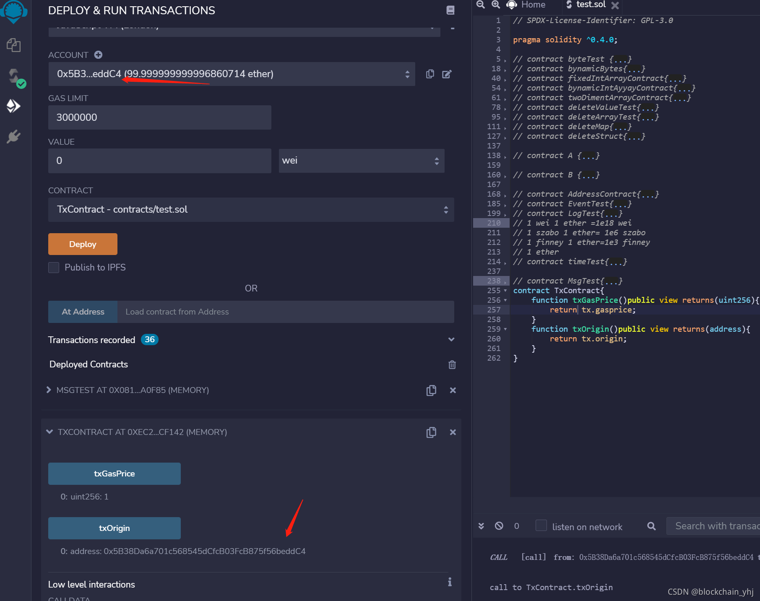Open the TxContract contract selection dropdown
The height and width of the screenshot is (601, 760).
click(251, 210)
